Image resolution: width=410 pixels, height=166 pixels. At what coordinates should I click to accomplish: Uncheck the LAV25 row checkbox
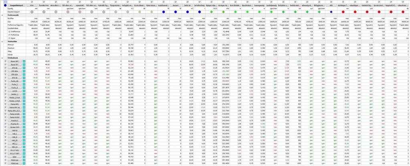tap(6, 91)
